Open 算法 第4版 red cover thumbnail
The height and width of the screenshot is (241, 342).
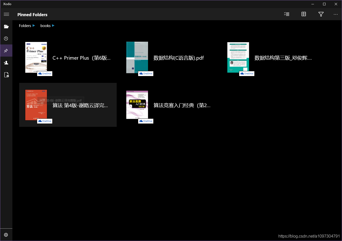pyautogui.click(x=36, y=105)
